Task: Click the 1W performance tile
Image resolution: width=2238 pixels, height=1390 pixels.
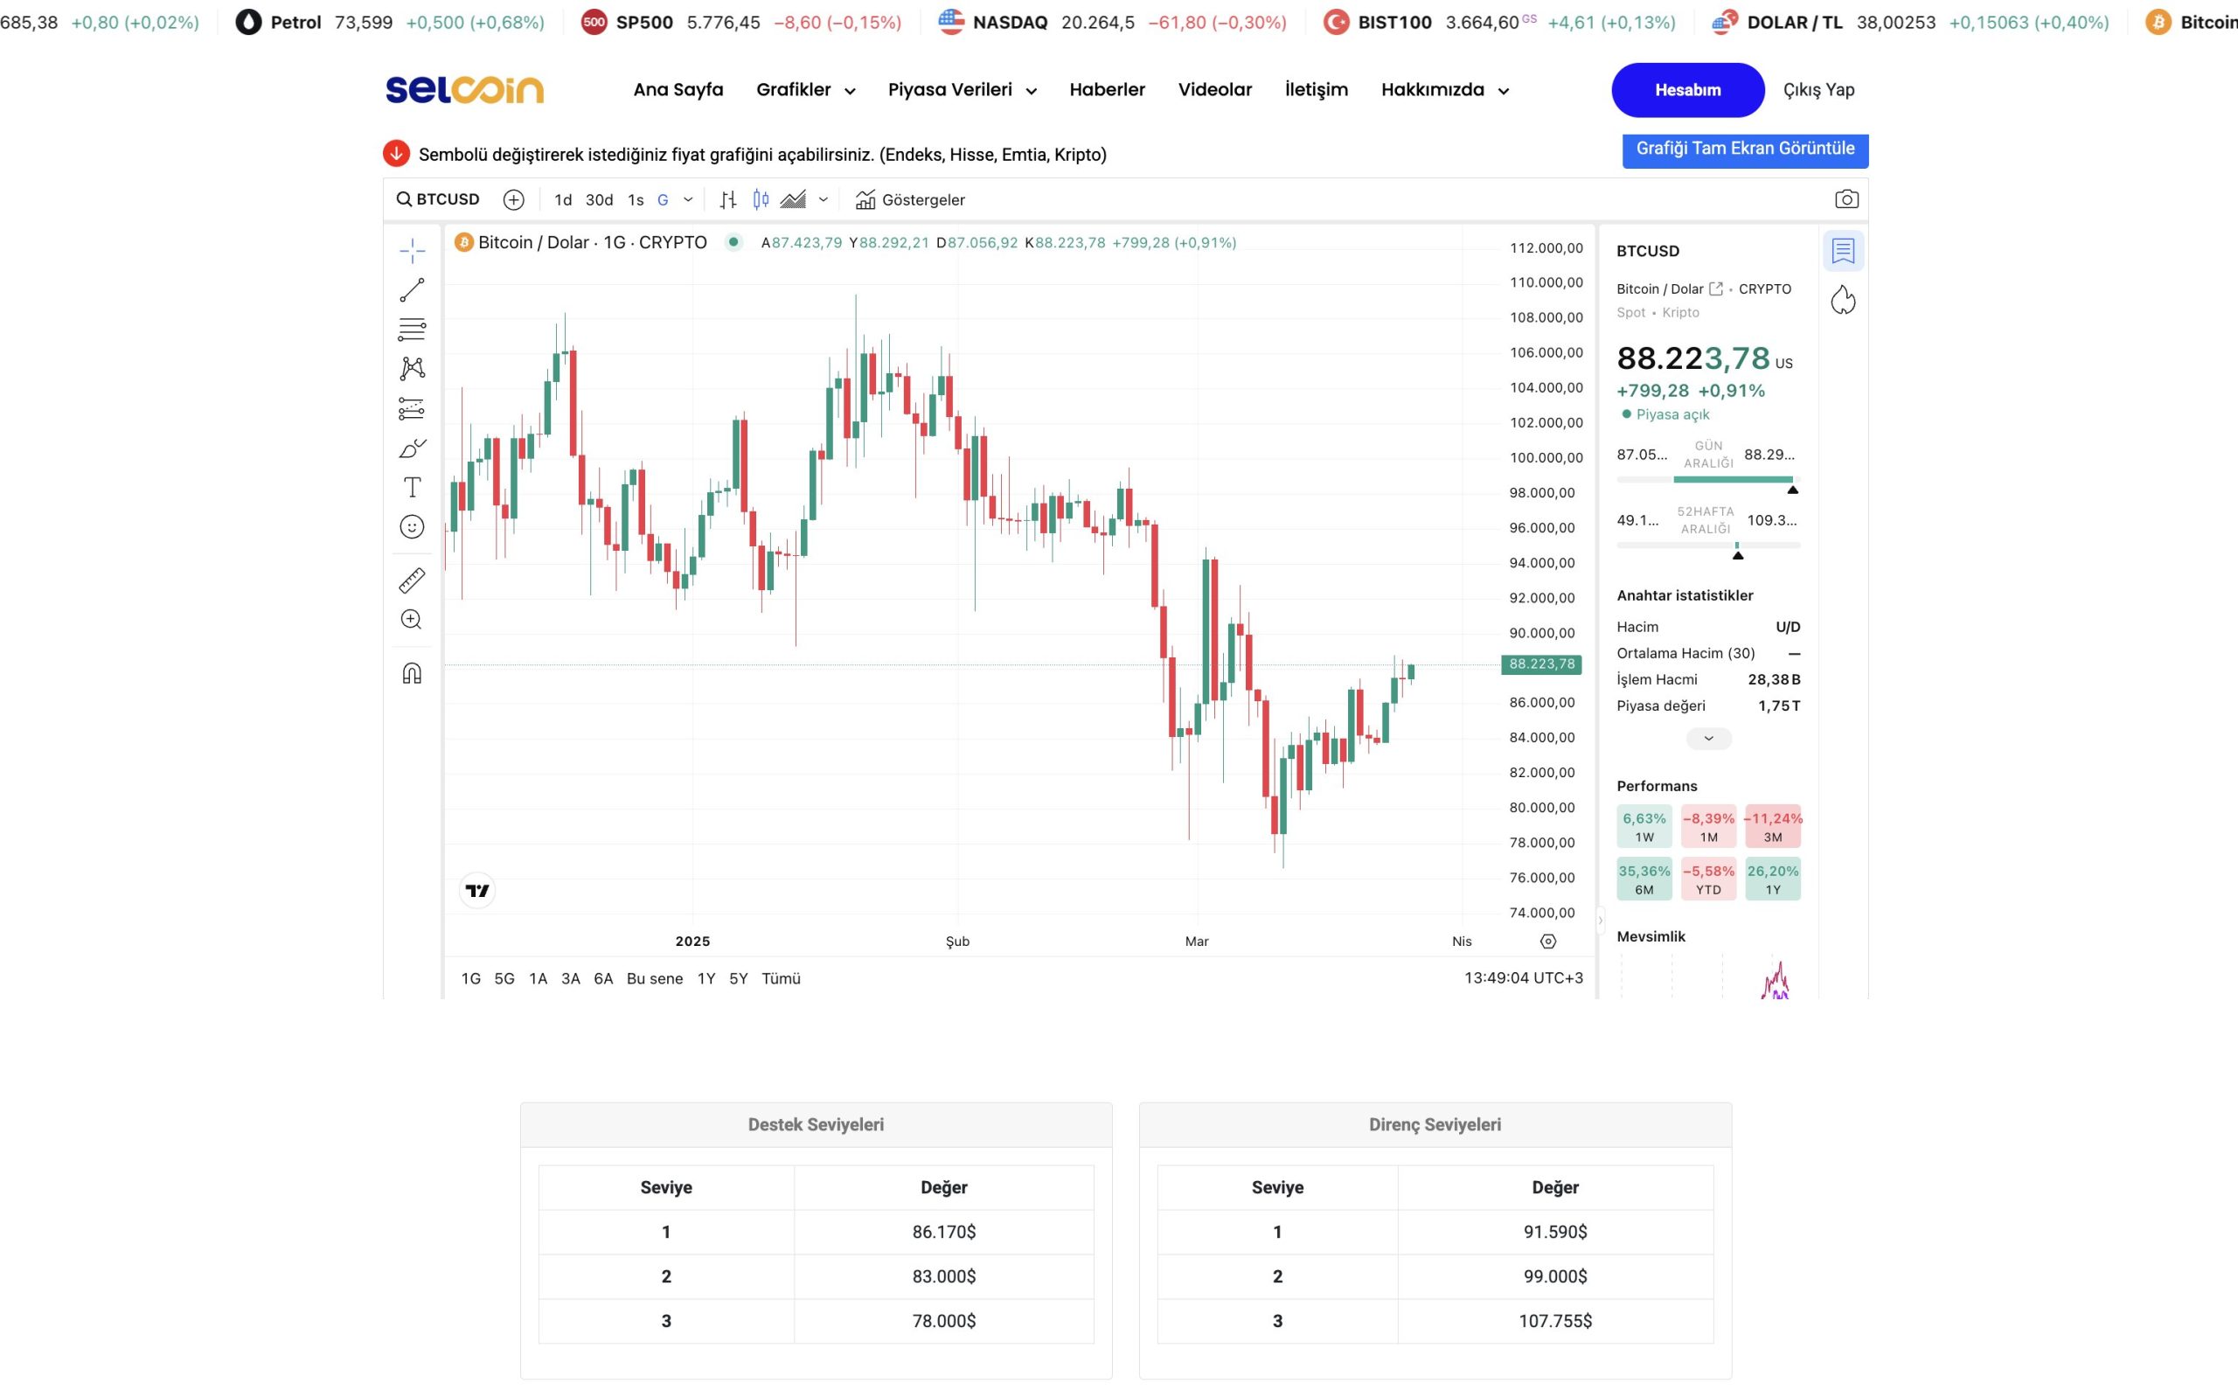Action: click(1644, 826)
